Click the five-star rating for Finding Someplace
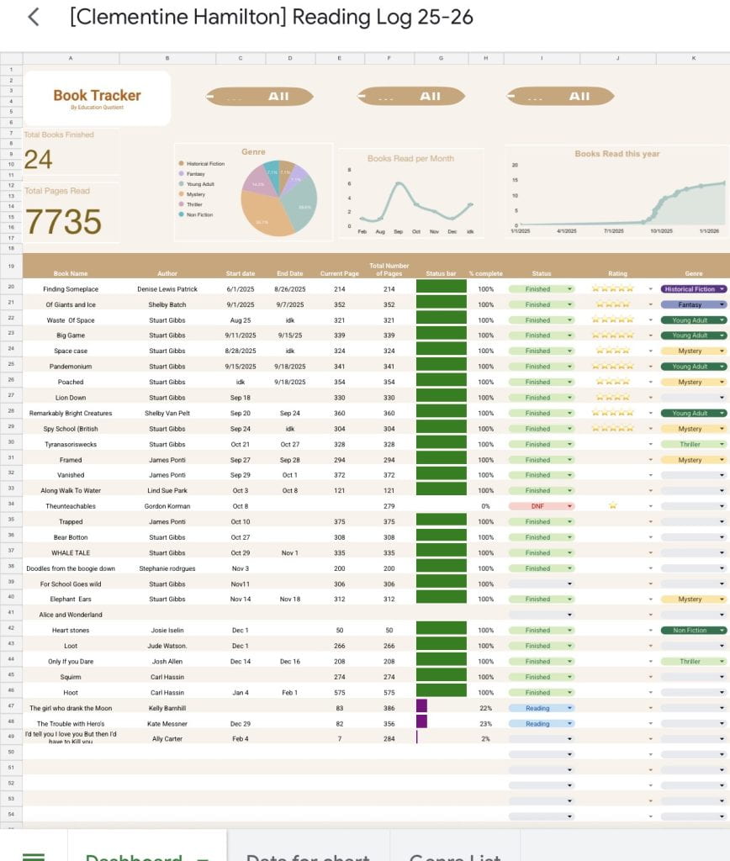The height and width of the screenshot is (861, 730). tap(612, 289)
